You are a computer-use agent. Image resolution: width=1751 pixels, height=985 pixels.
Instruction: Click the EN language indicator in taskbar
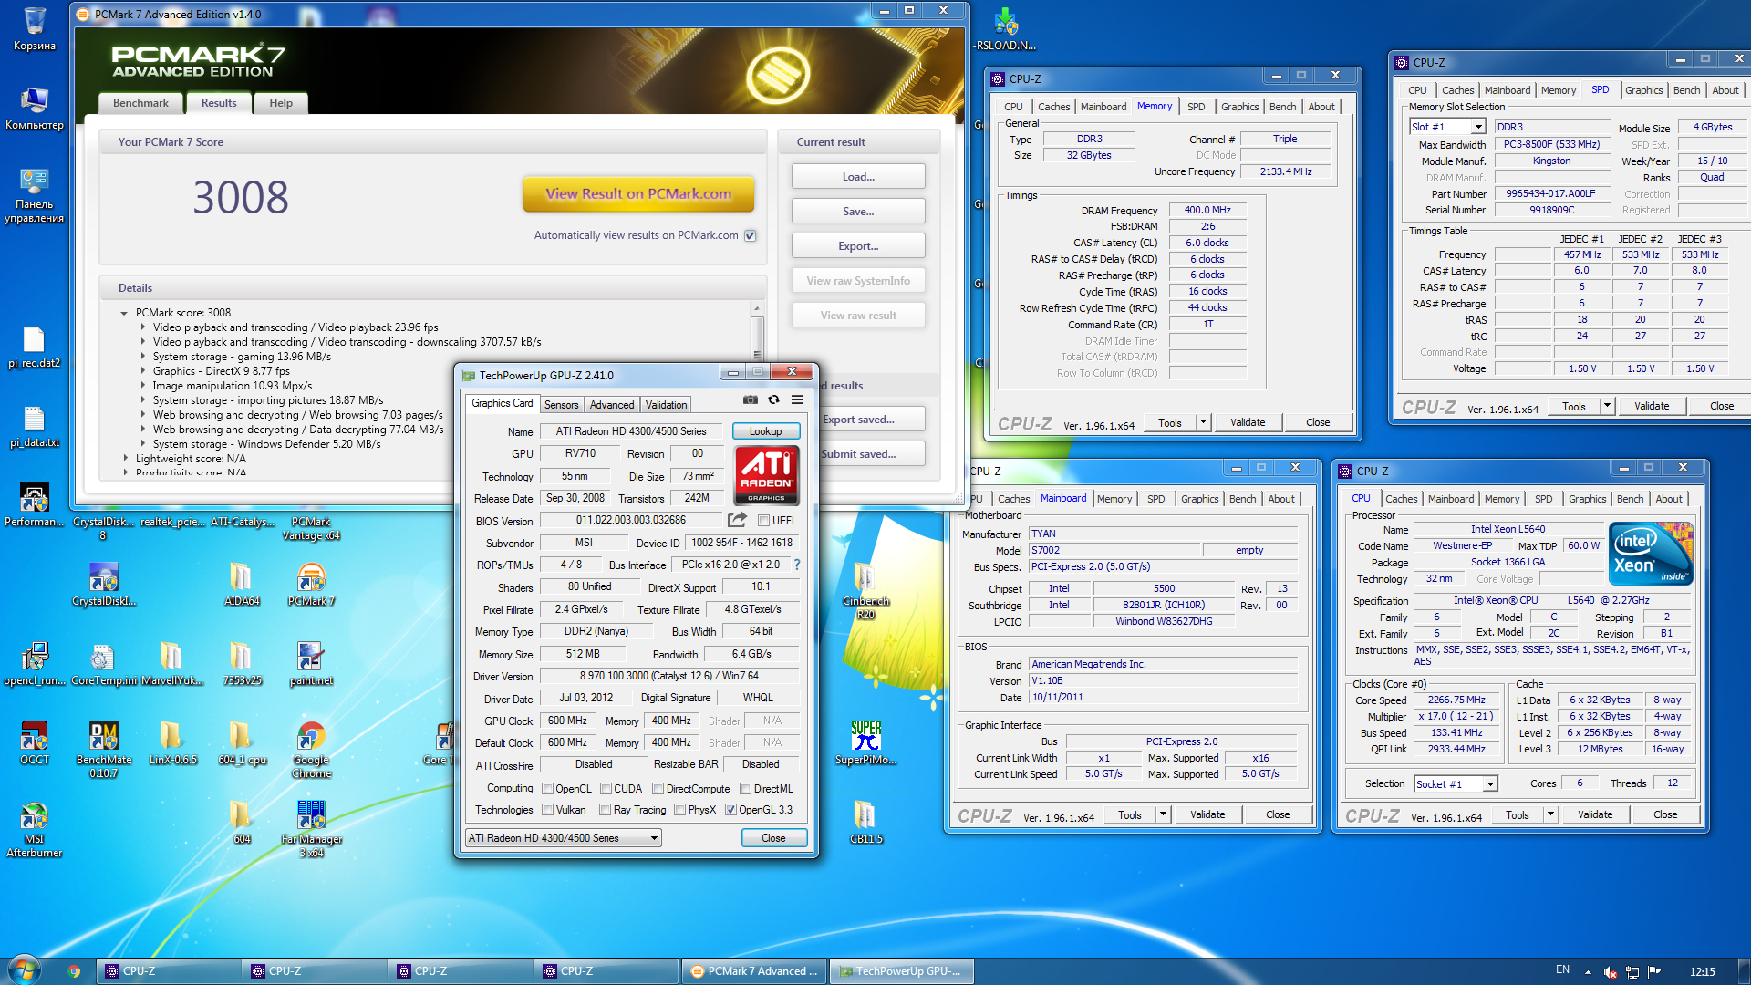pyautogui.click(x=1563, y=970)
